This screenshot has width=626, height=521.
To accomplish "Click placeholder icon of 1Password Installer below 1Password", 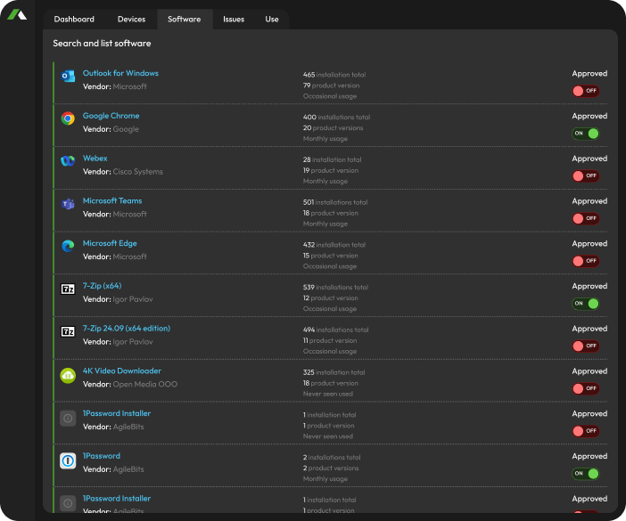I will tap(68, 503).
